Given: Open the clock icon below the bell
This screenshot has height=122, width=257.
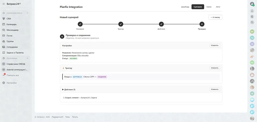Looking at the screenshot, I should [x=252, y=16].
